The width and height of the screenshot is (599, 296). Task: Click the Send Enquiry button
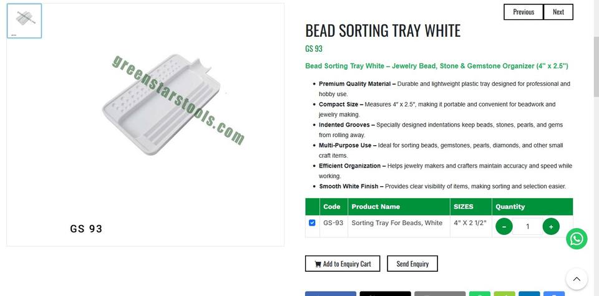(412, 264)
